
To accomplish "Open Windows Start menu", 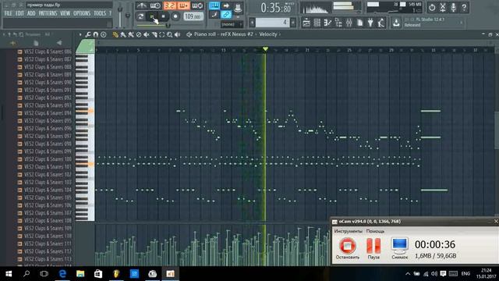I will click(x=9, y=274).
